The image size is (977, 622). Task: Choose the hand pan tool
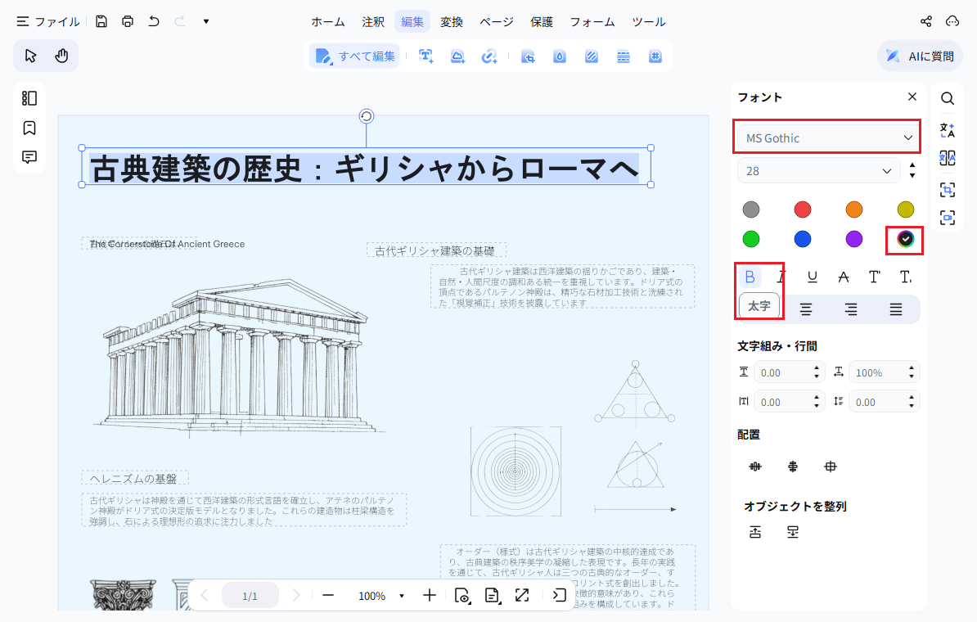pos(61,56)
